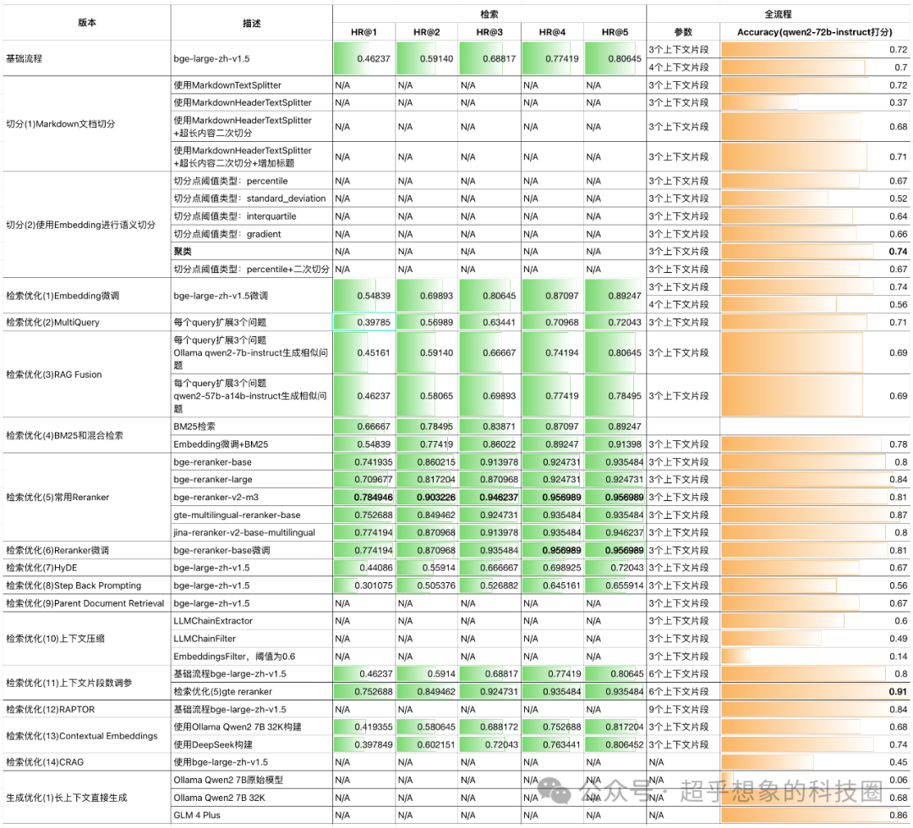Click the 参数 column header

(x=683, y=32)
